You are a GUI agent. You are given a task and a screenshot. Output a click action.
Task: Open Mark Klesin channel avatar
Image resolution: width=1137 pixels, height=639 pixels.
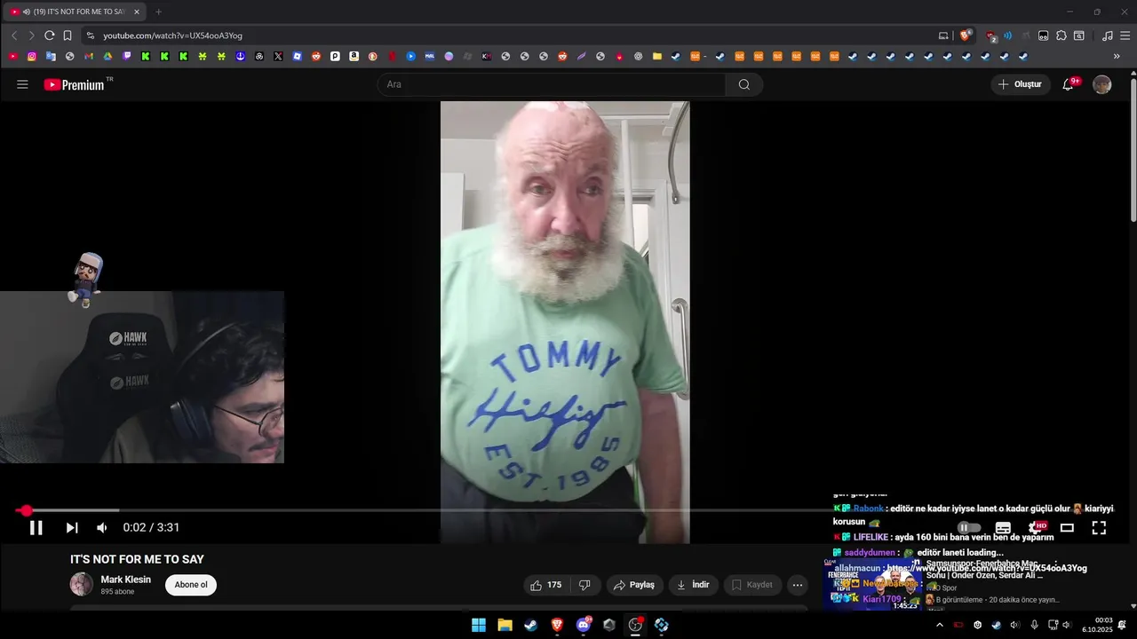[x=82, y=584]
